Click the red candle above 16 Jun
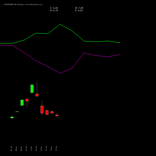156x156 pixels. pyautogui.click(x=47, y=113)
